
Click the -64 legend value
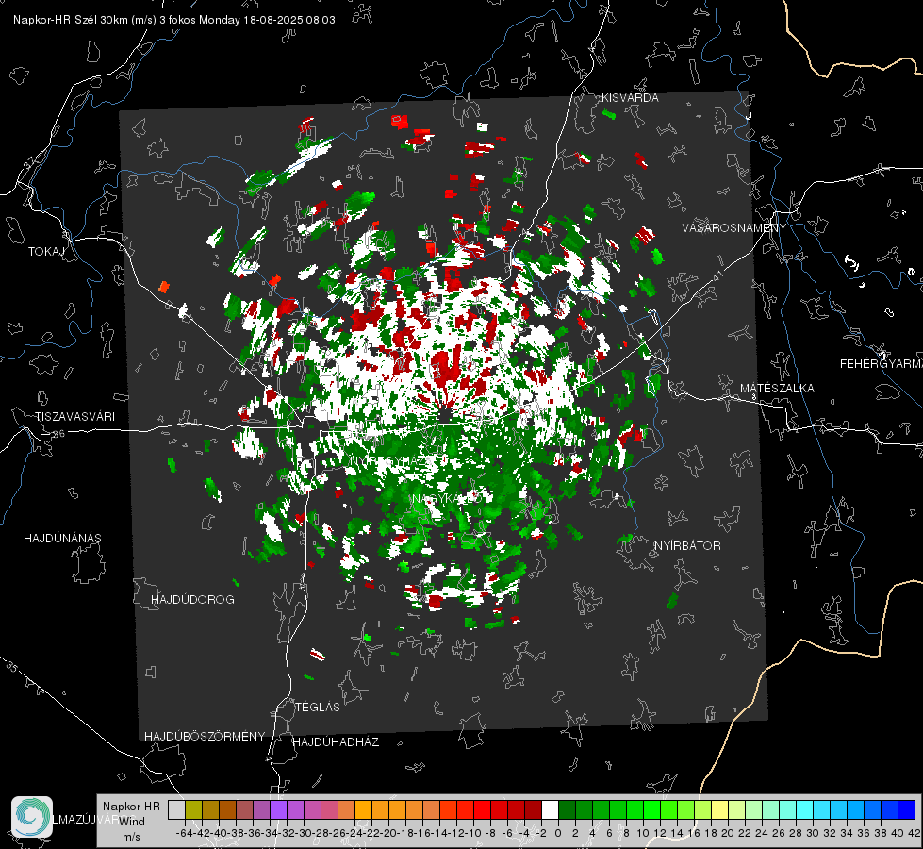184,833
